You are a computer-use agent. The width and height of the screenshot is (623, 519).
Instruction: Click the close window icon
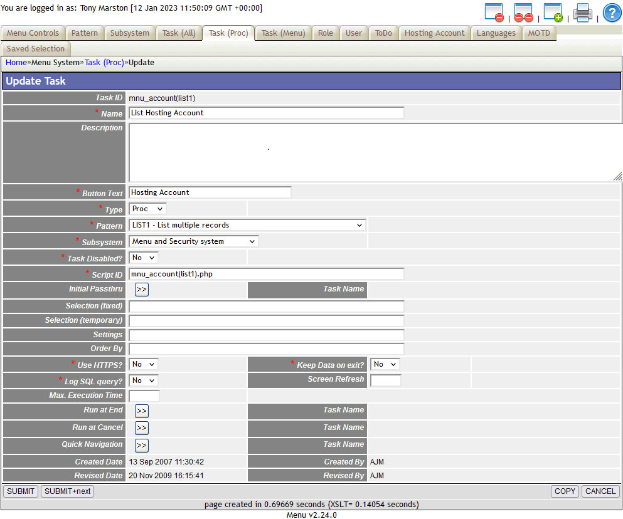pos(493,12)
